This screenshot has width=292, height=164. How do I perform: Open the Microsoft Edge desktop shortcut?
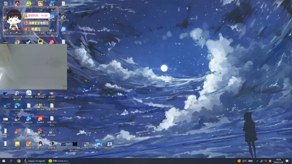(x=17, y=108)
